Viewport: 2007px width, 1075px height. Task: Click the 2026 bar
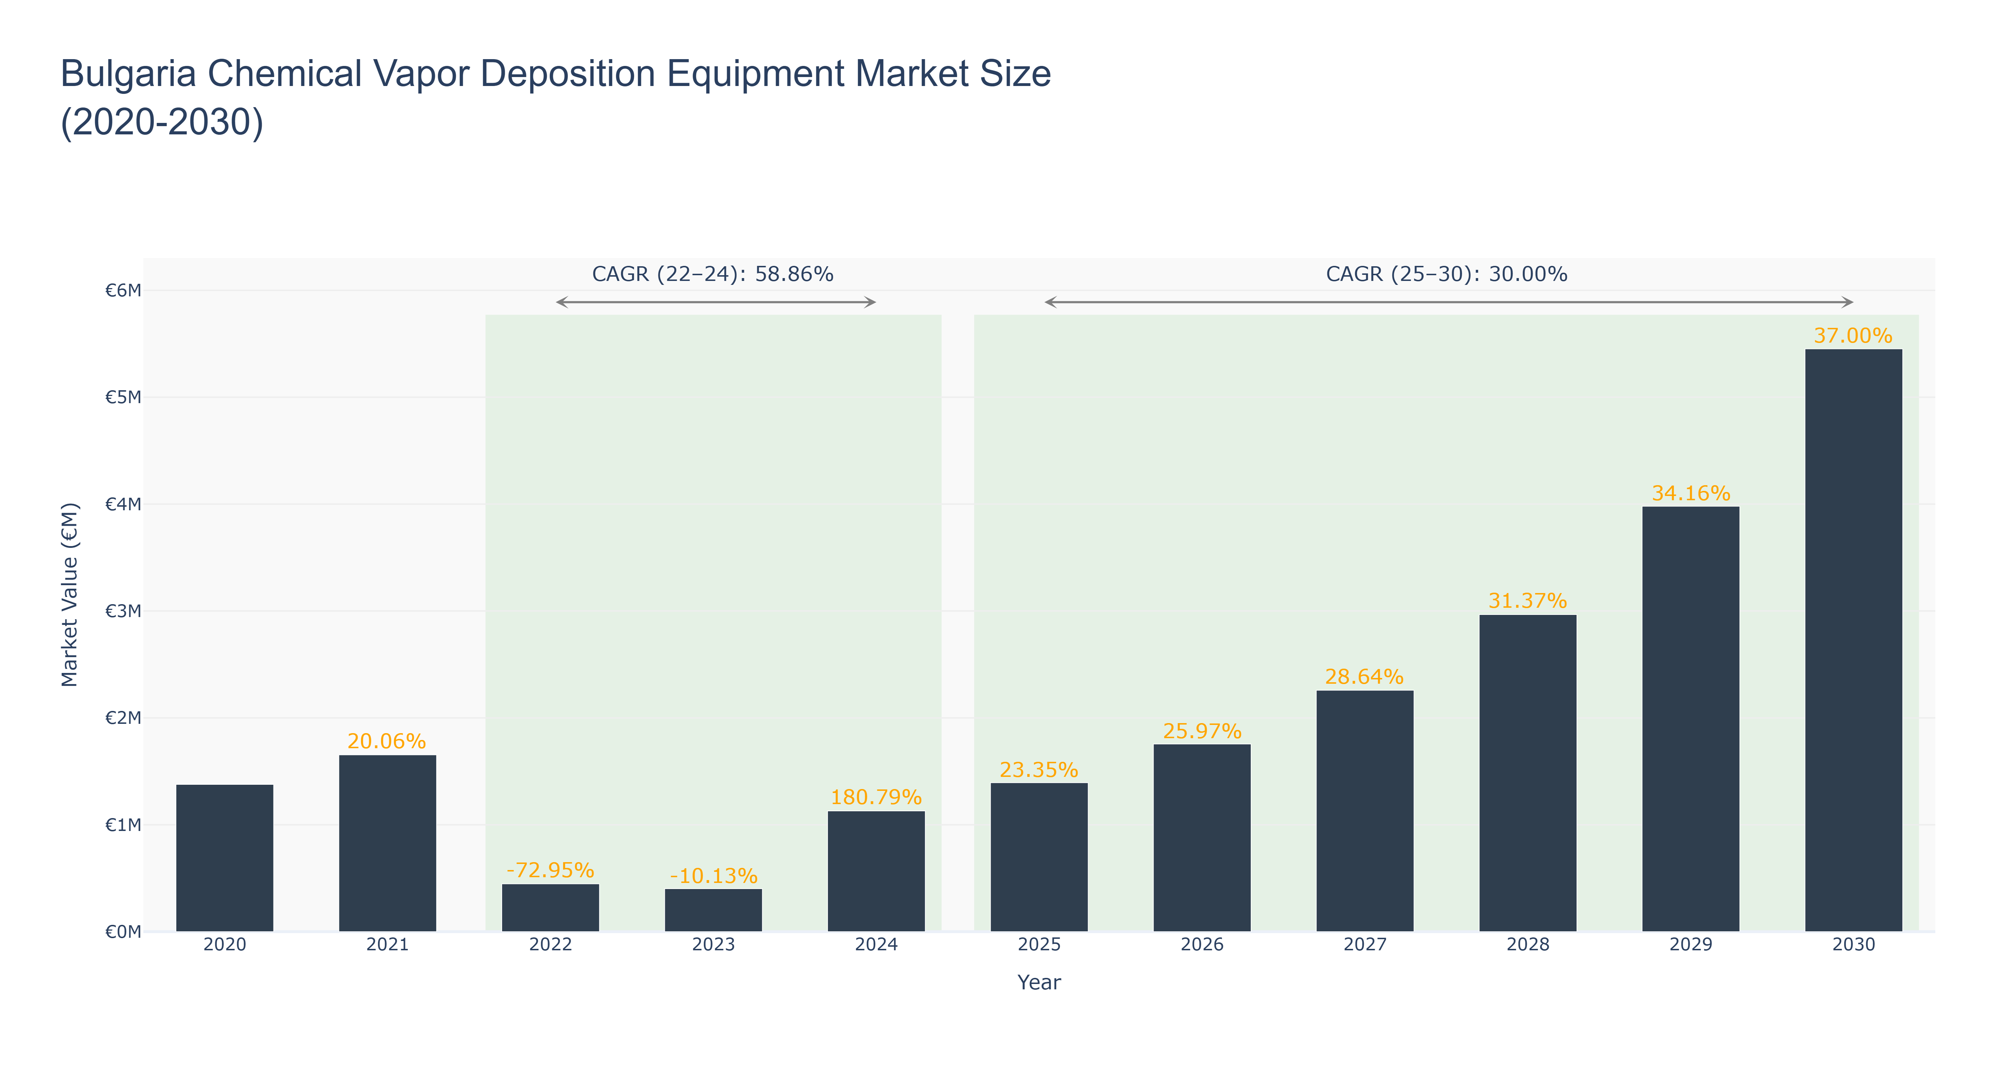1201,837
